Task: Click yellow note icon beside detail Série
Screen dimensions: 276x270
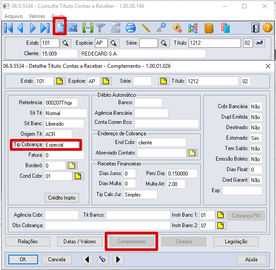Action: click(x=164, y=81)
